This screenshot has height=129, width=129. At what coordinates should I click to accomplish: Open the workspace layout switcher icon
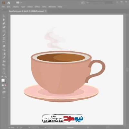pos(18,3)
